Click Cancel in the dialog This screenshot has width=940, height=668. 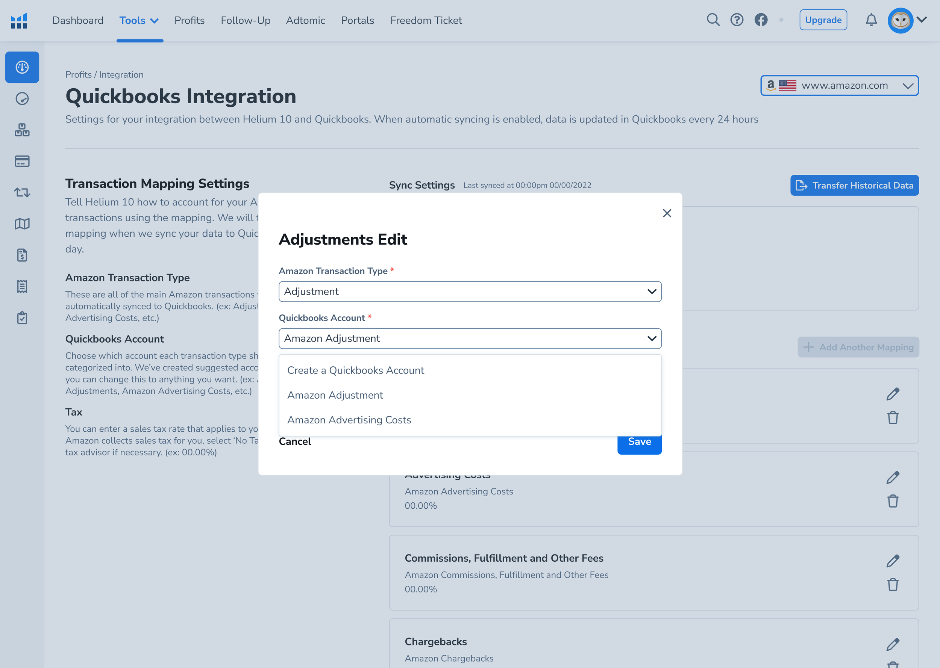click(295, 441)
